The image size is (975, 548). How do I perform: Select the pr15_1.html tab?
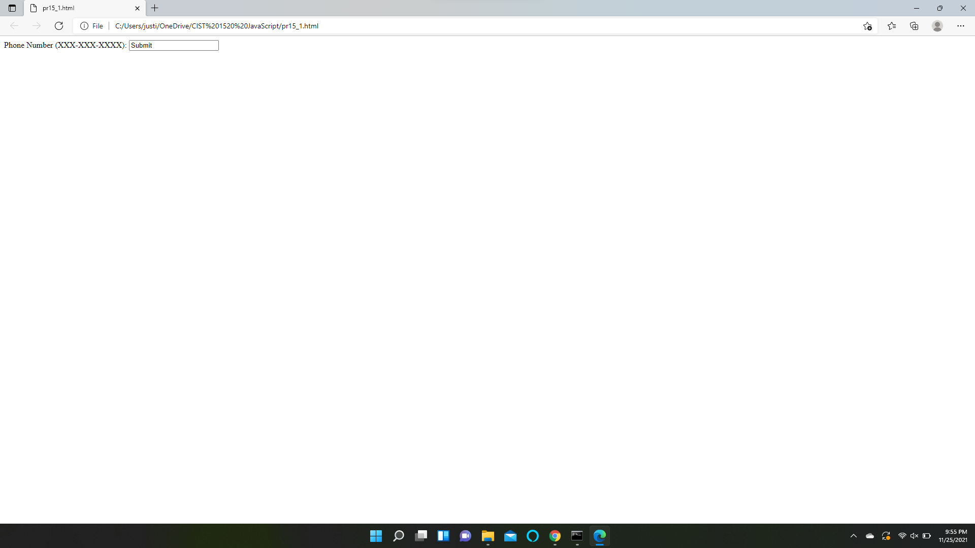[76, 8]
